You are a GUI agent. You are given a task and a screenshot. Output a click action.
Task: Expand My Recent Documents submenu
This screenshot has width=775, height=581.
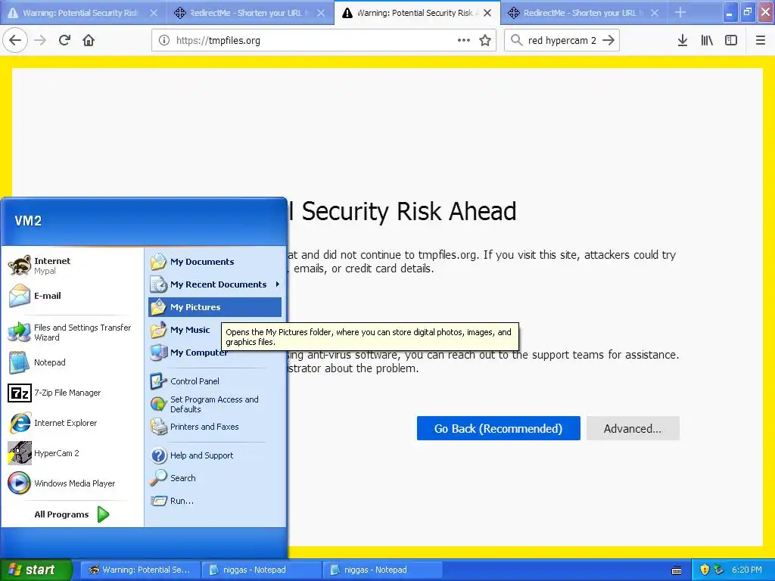215,284
